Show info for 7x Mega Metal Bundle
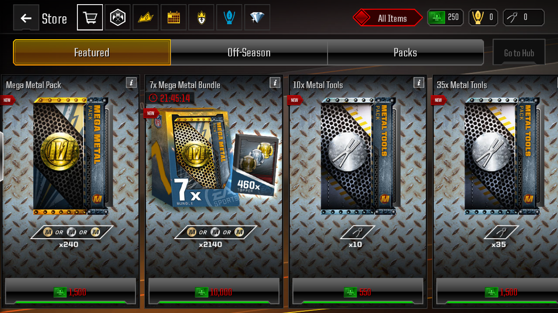558x313 pixels. point(275,83)
